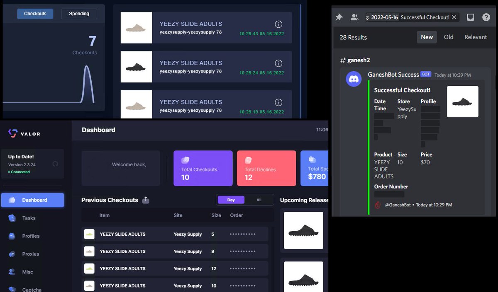Click thumbnail of the 10:29:43 checkout
The image size is (498, 292).
[136, 28]
